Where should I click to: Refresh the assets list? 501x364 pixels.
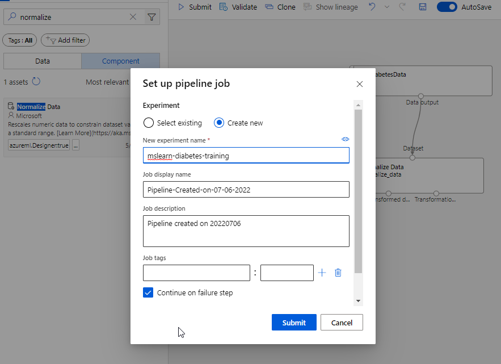click(x=36, y=82)
